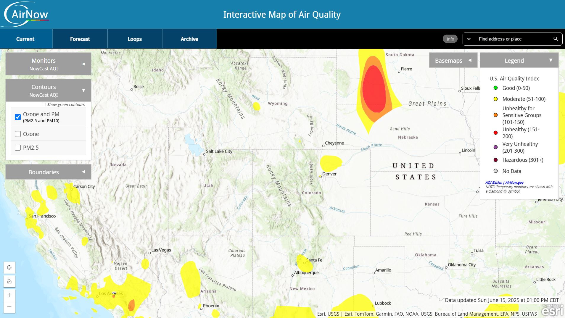This screenshot has height=318, width=565.
Task: Click the Sioux Falls city marker
Action: pyautogui.click(x=460, y=91)
